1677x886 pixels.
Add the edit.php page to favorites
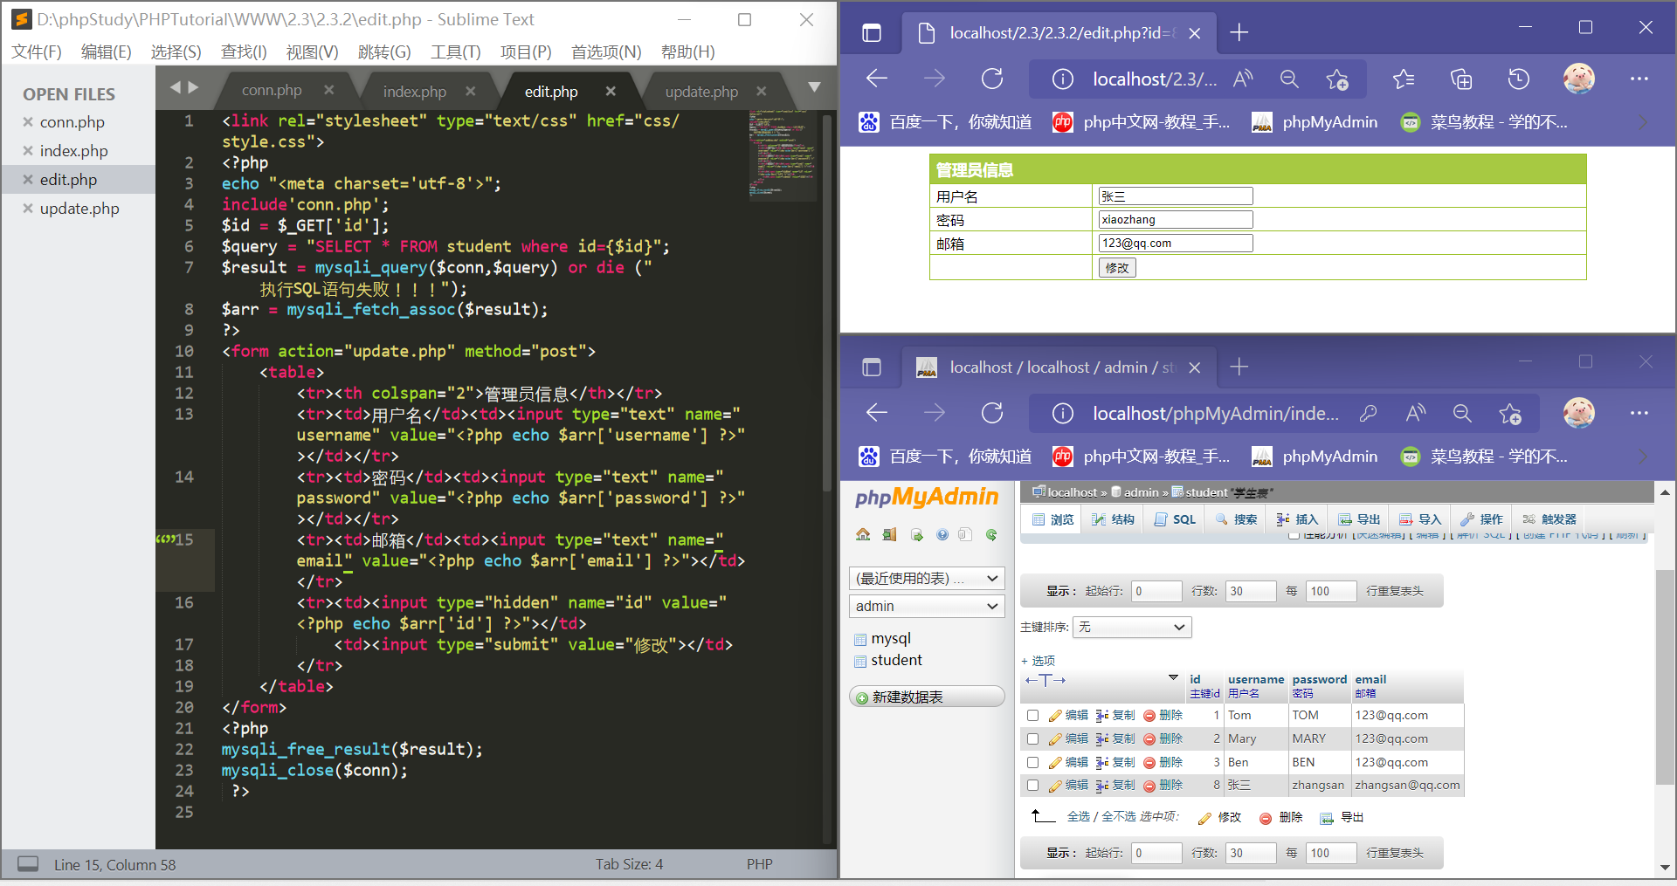tap(1337, 79)
